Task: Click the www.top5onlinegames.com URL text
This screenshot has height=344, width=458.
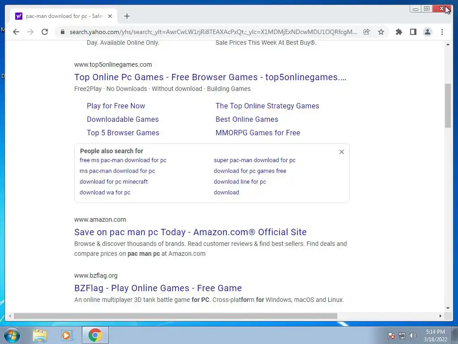Action: pos(113,64)
